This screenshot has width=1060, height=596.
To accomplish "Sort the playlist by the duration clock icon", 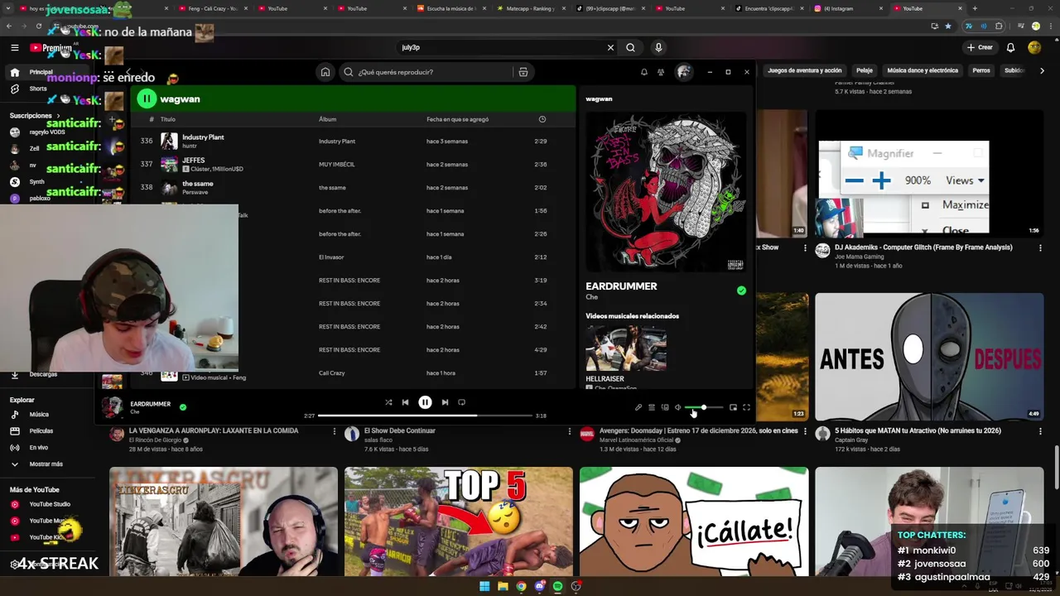I will coord(542,119).
